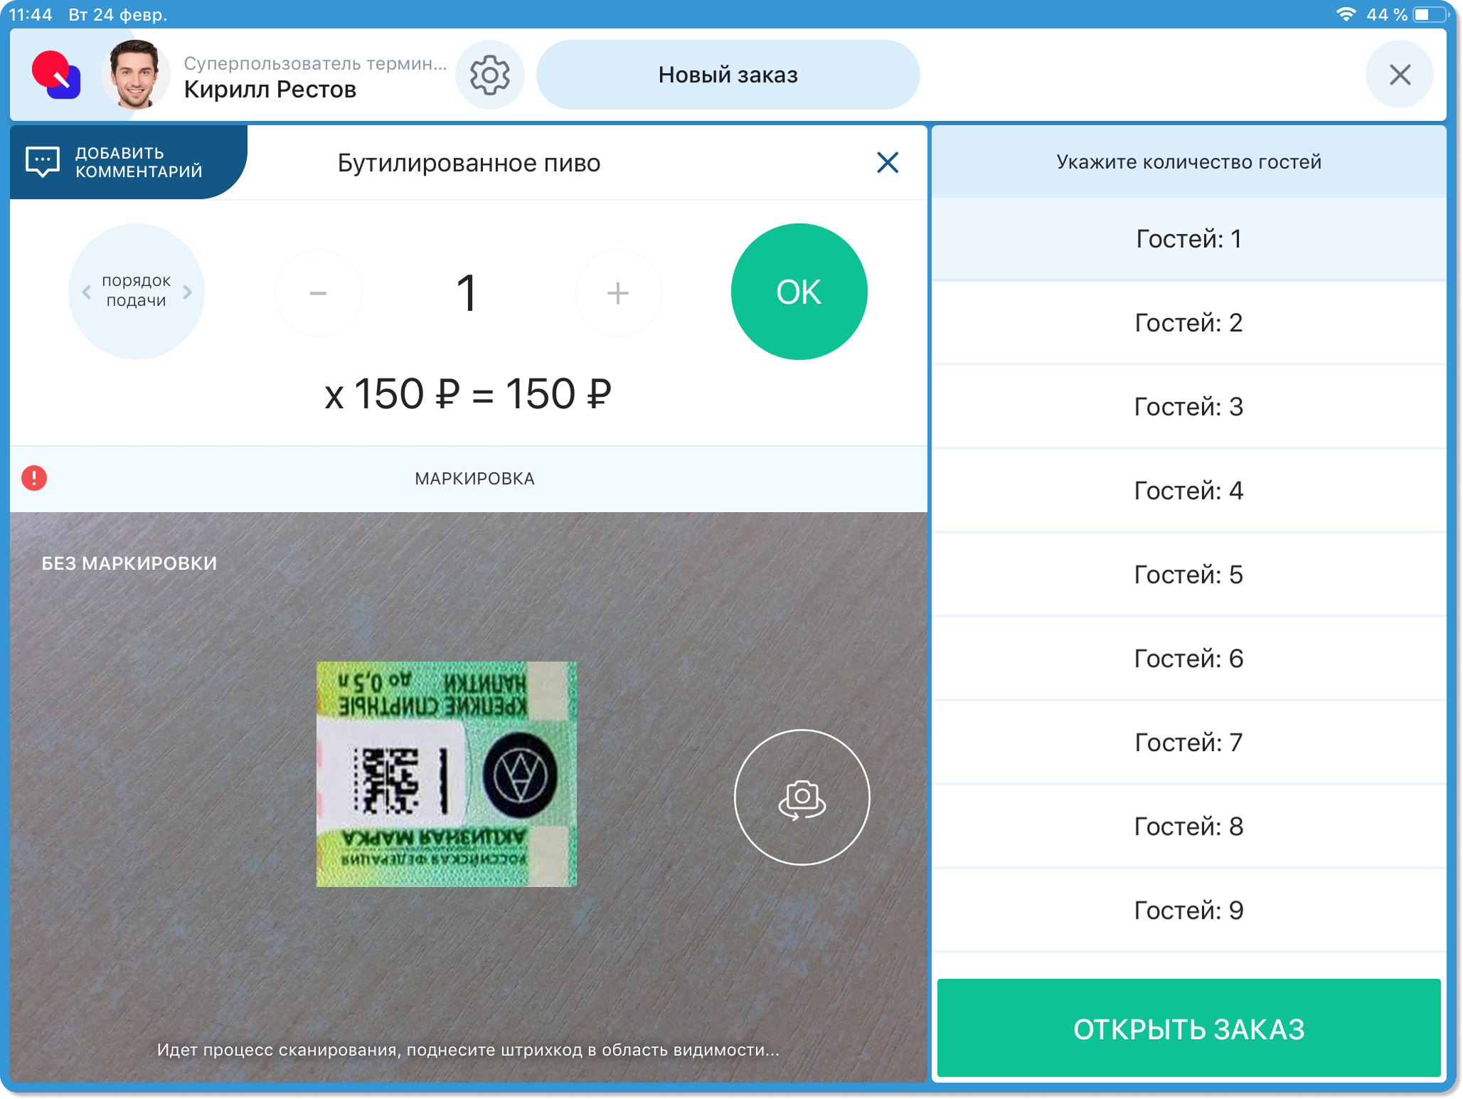Screen dimensions: 1463x1099
Task: Select Гостей: 4 option
Action: (x=1188, y=491)
